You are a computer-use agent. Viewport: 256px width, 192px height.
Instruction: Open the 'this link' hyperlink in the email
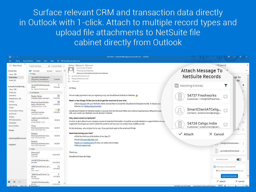[x=83, y=104]
